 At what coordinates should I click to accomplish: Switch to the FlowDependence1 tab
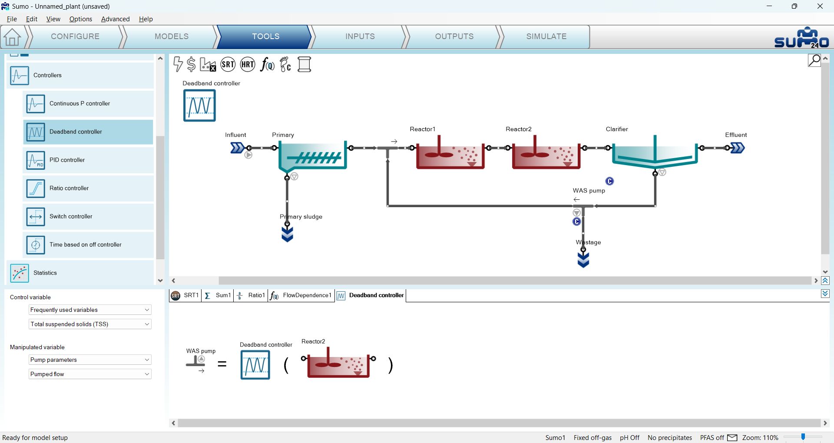point(301,295)
